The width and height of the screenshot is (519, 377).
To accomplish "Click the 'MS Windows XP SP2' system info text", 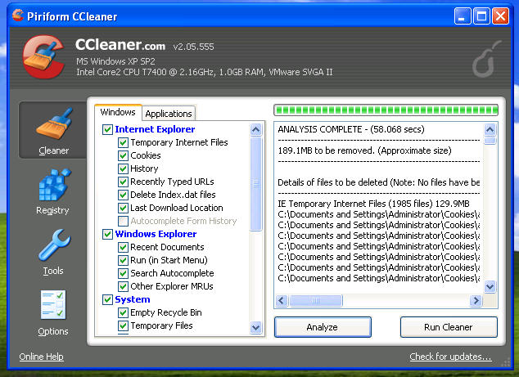I will pyautogui.click(x=115, y=61).
